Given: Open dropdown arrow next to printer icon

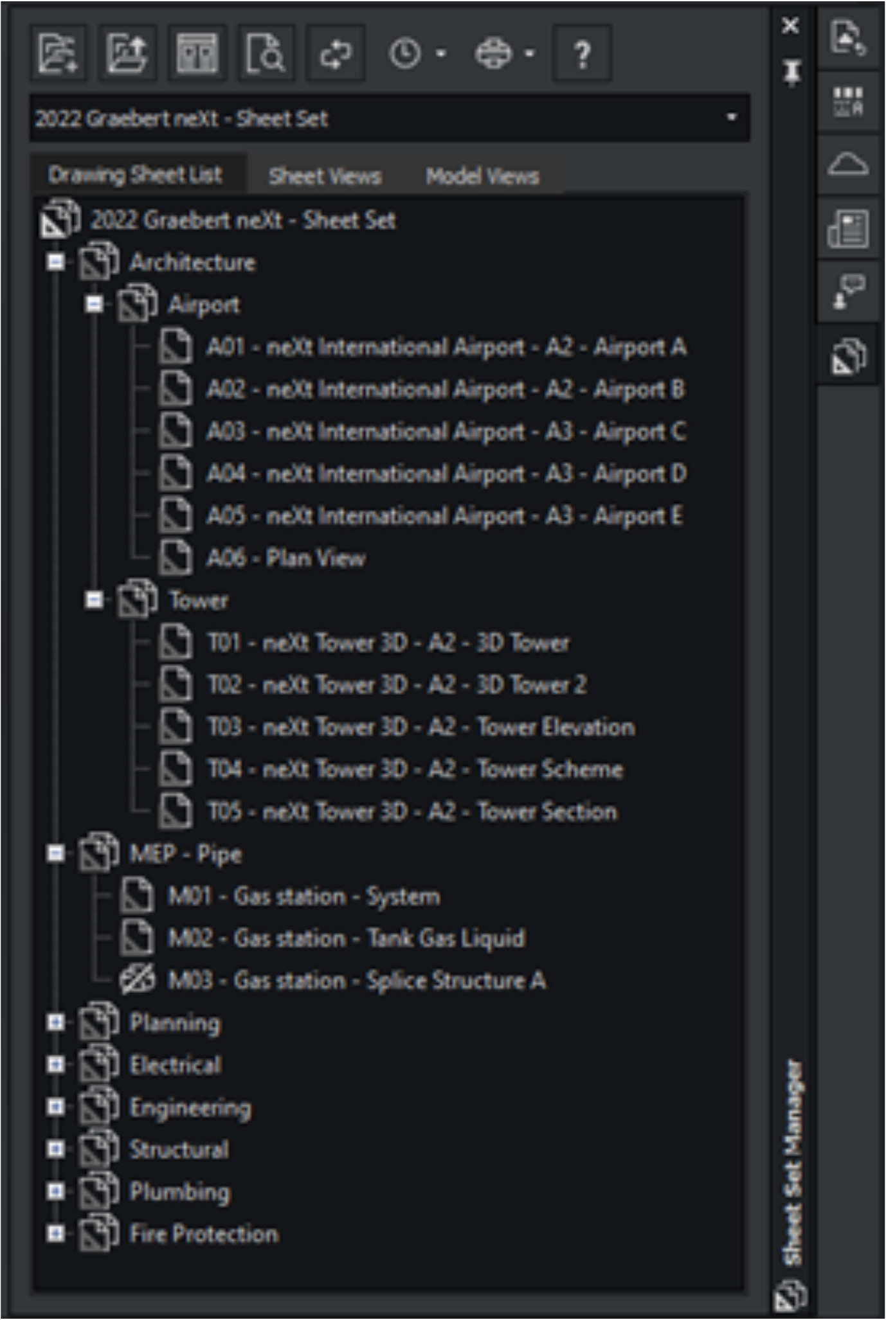Looking at the screenshot, I should pyautogui.click(x=530, y=53).
